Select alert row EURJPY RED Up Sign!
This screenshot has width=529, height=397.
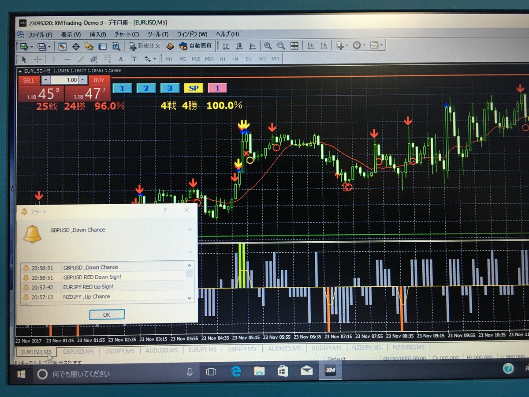pos(104,287)
